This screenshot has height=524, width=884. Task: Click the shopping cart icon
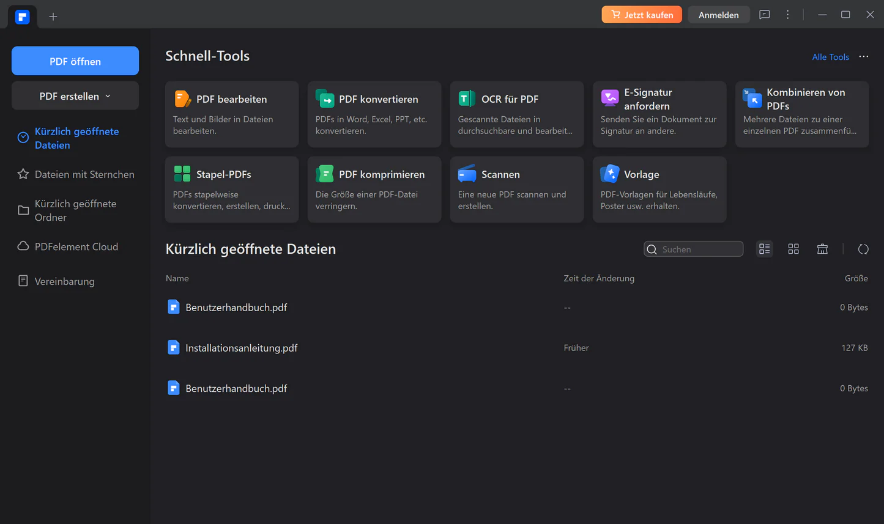click(x=615, y=15)
